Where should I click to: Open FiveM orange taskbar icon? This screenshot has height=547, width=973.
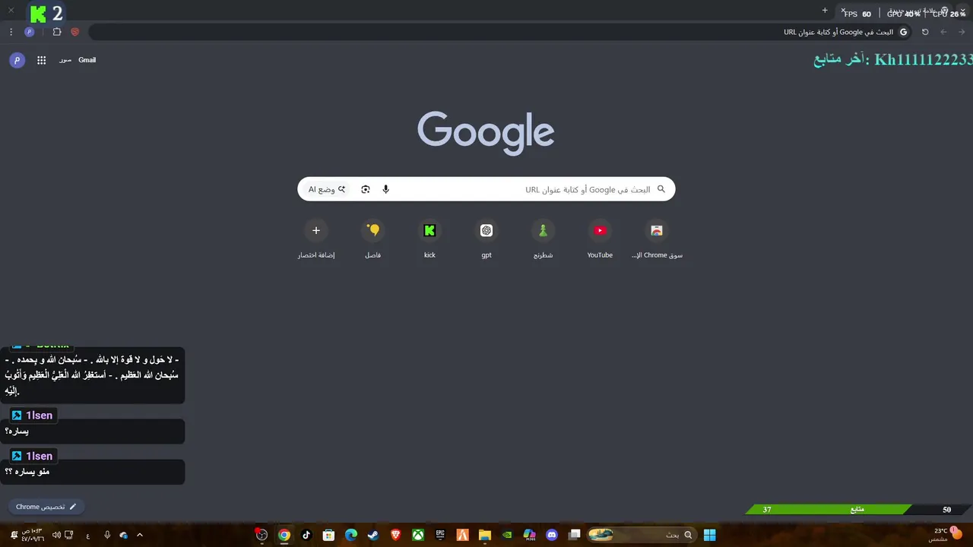(462, 535)
